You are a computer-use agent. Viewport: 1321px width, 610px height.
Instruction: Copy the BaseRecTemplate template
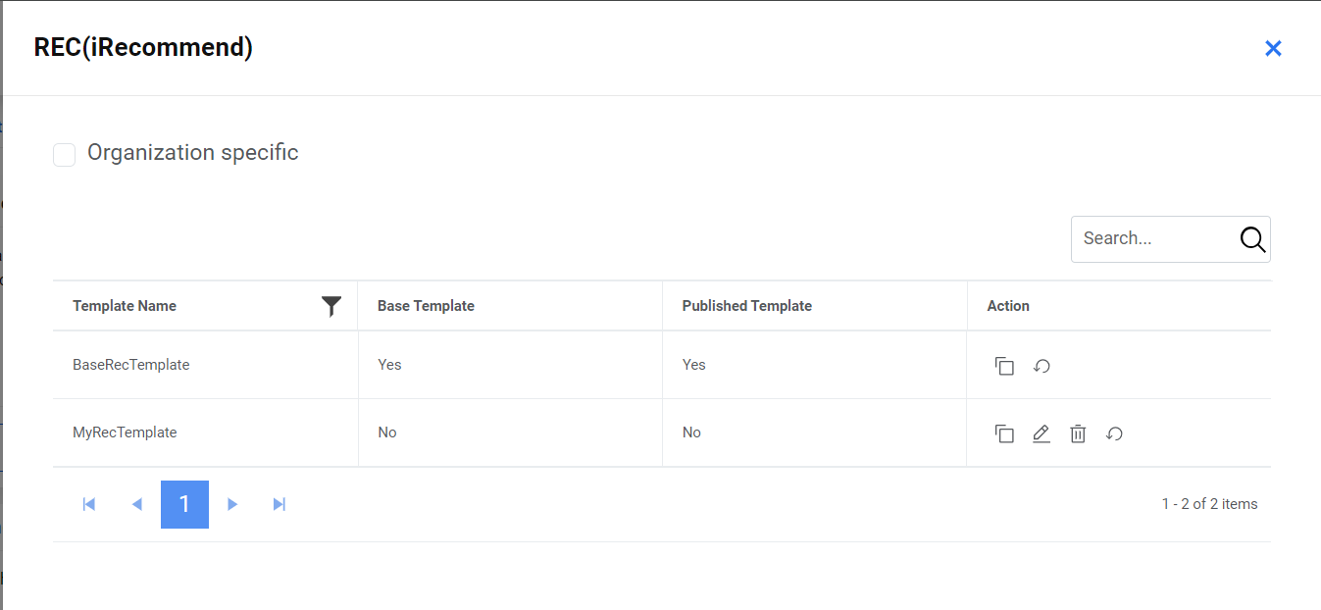1004,366
